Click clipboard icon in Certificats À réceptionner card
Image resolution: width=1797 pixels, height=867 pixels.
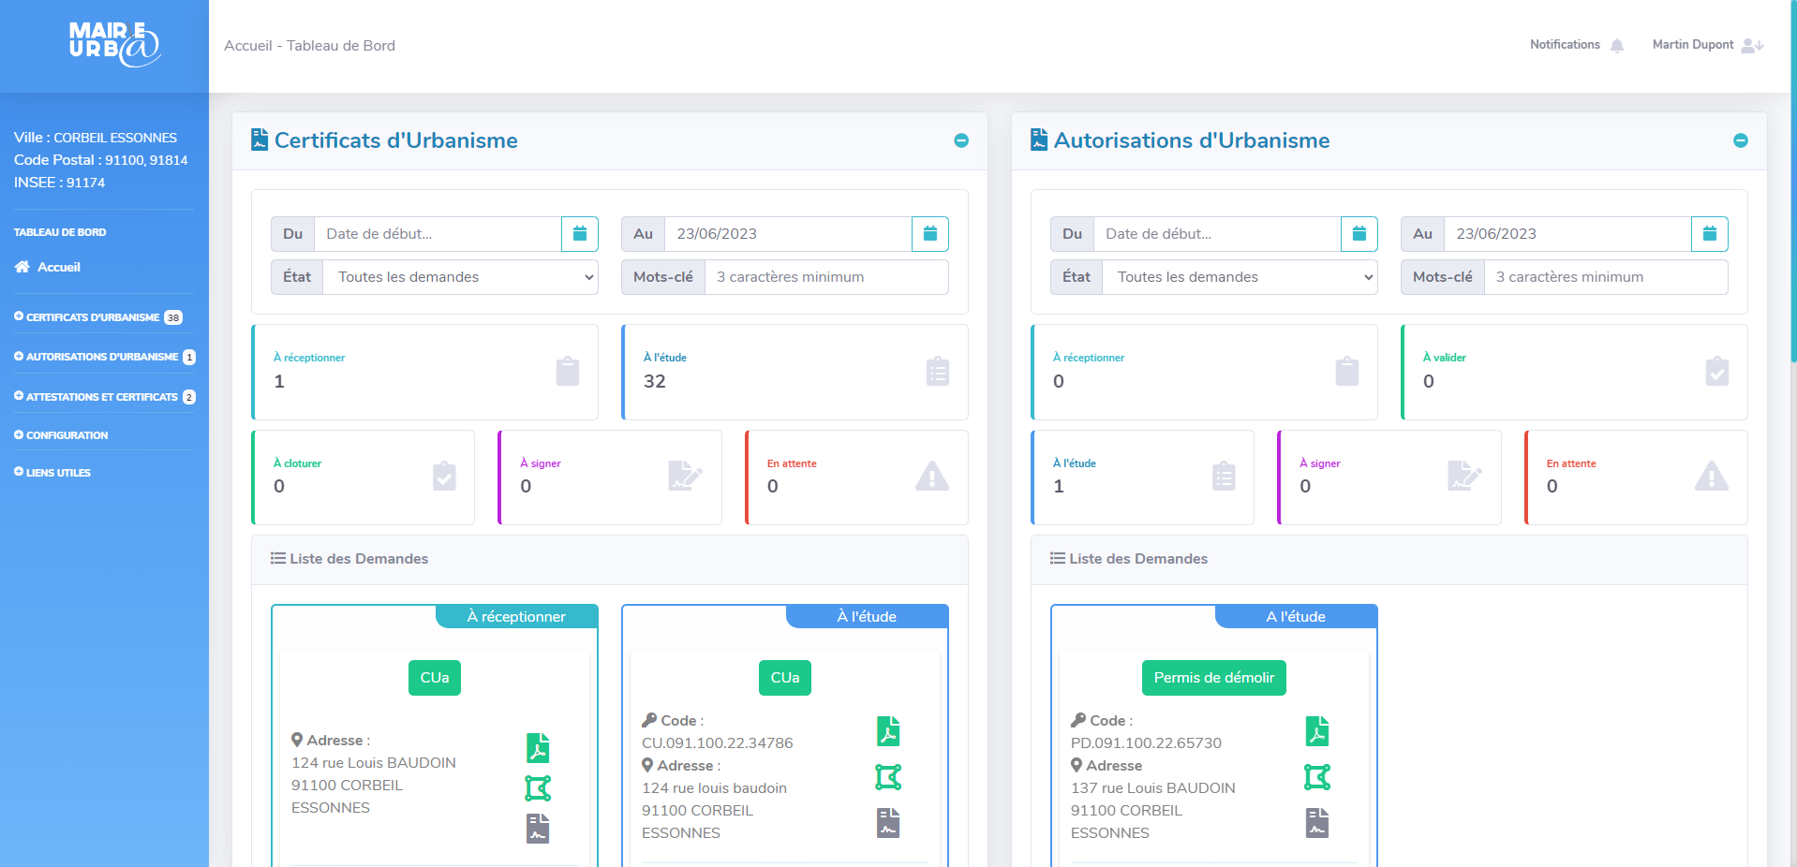(568, 372)
